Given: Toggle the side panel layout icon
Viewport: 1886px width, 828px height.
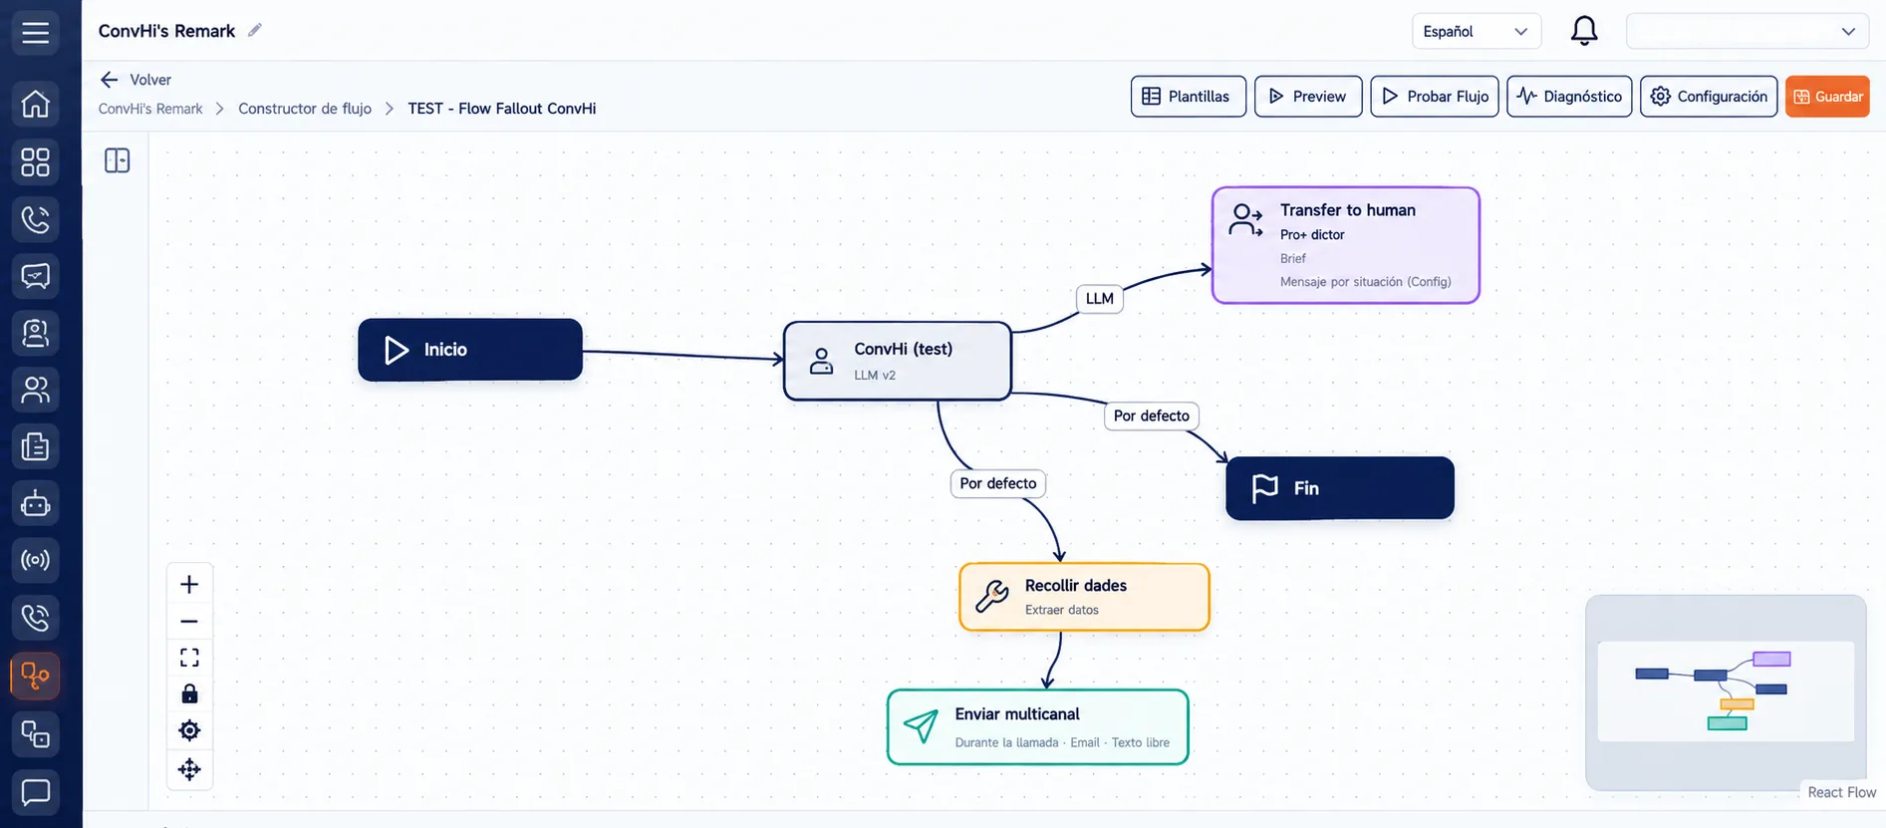Looking at the screenshot, I should click(118, 160).
